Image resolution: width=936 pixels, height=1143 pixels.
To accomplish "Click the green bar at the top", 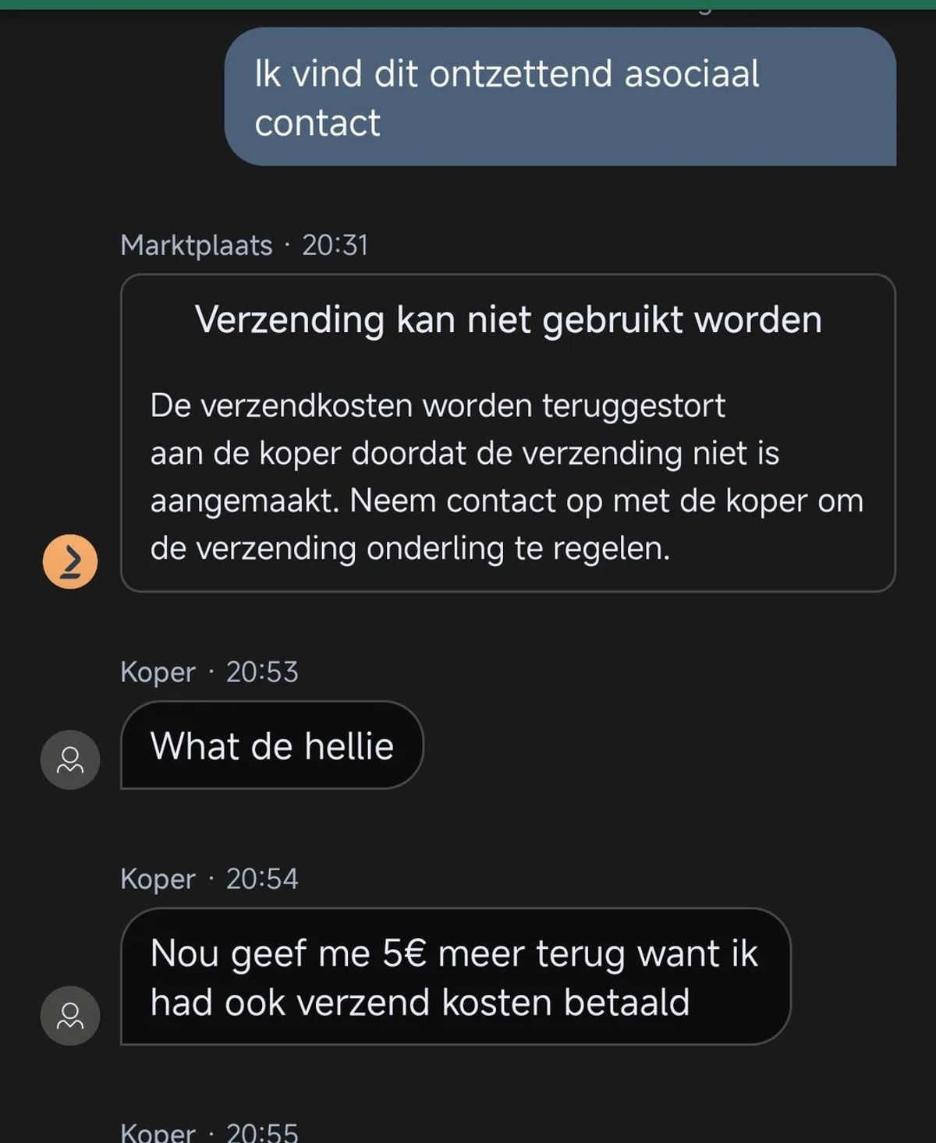I will (x=468, y=4).
